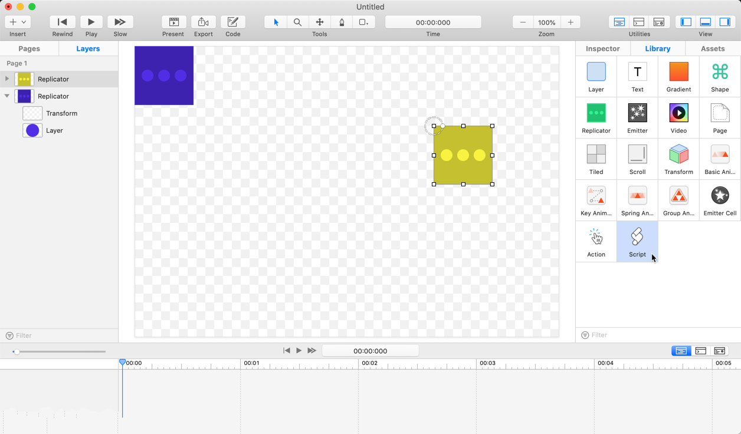Viewport: 741px width, 434px height.
Task: Switch to the Layers tab
Action: [x=88, y=48]
